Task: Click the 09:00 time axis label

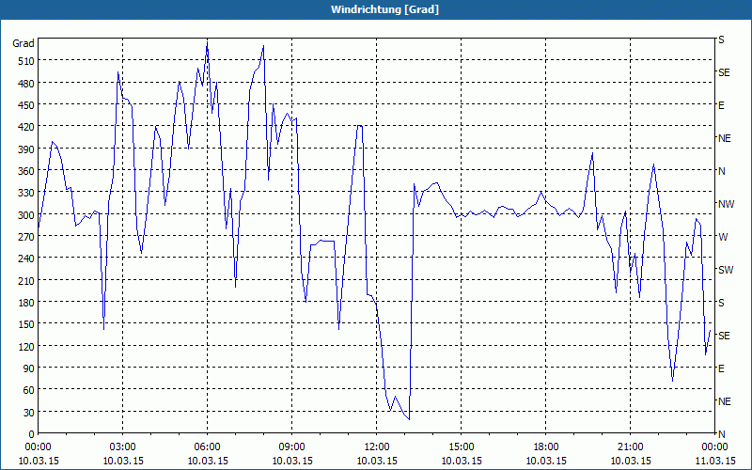Action: tap(292, 447)
